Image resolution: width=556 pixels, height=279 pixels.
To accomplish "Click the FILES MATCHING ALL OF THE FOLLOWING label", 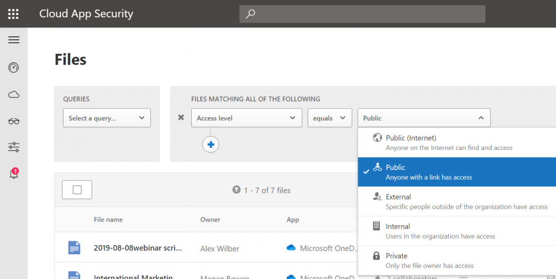I will click(x=256, y=99).
